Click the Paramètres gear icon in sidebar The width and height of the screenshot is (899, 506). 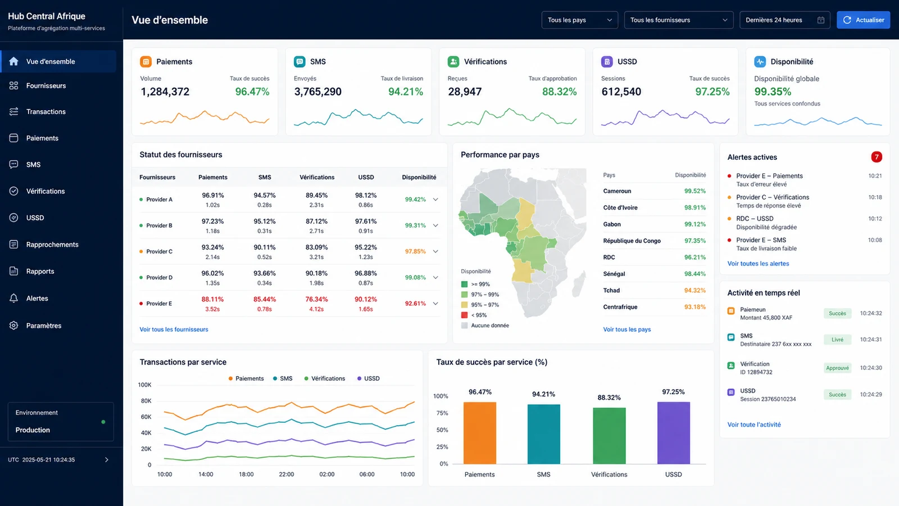[x=14, y=326]
